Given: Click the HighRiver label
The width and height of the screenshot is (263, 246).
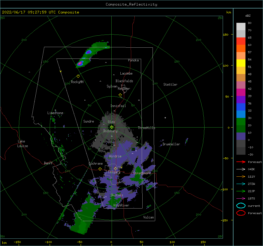Looking at the screenshot, I should tap(121, 205).
